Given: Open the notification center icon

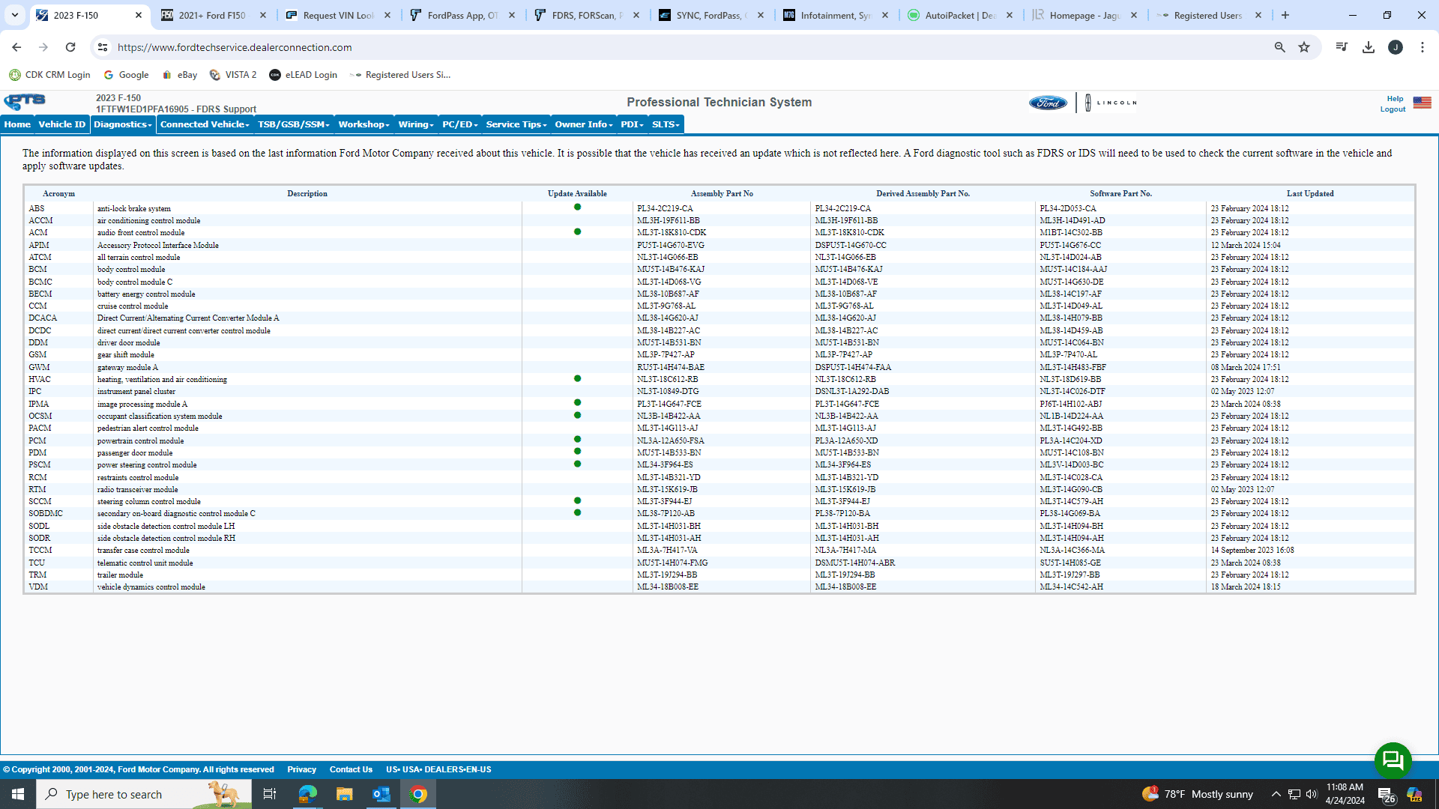Looking at the screenshot, I should 1386,794.
